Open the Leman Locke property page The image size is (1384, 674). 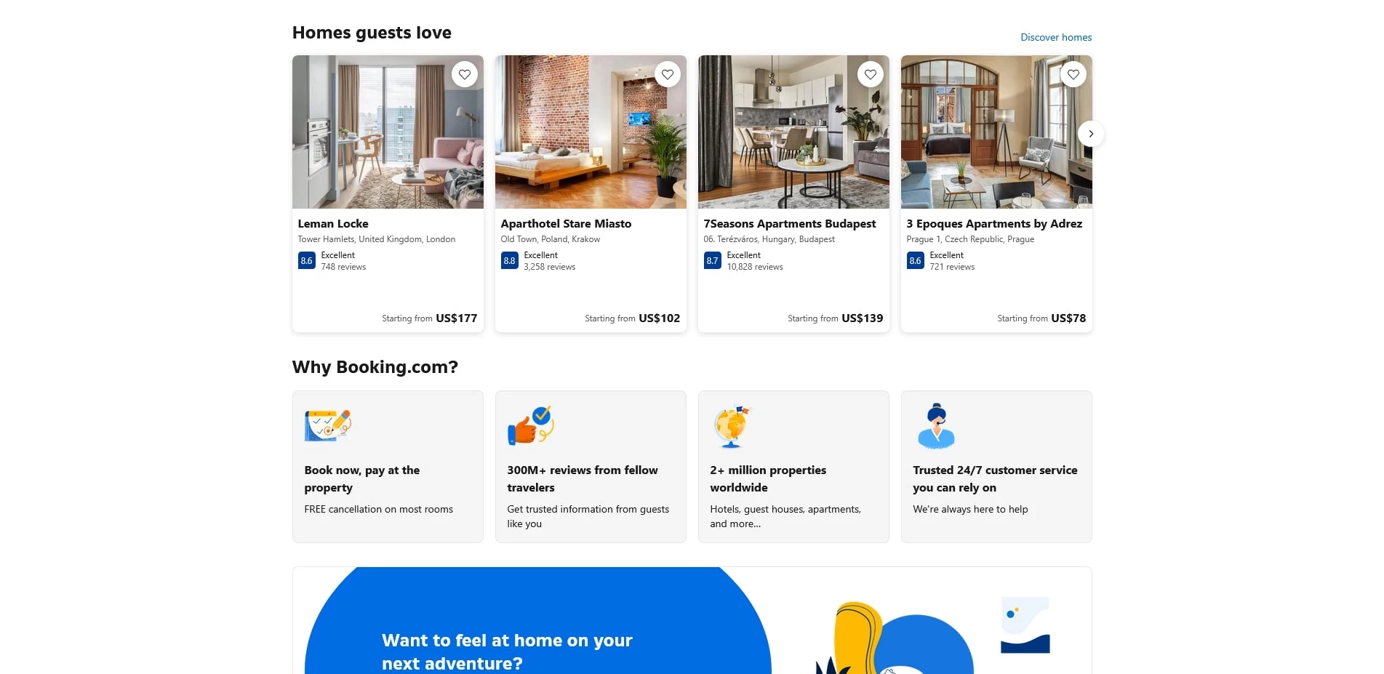(333, 223)
